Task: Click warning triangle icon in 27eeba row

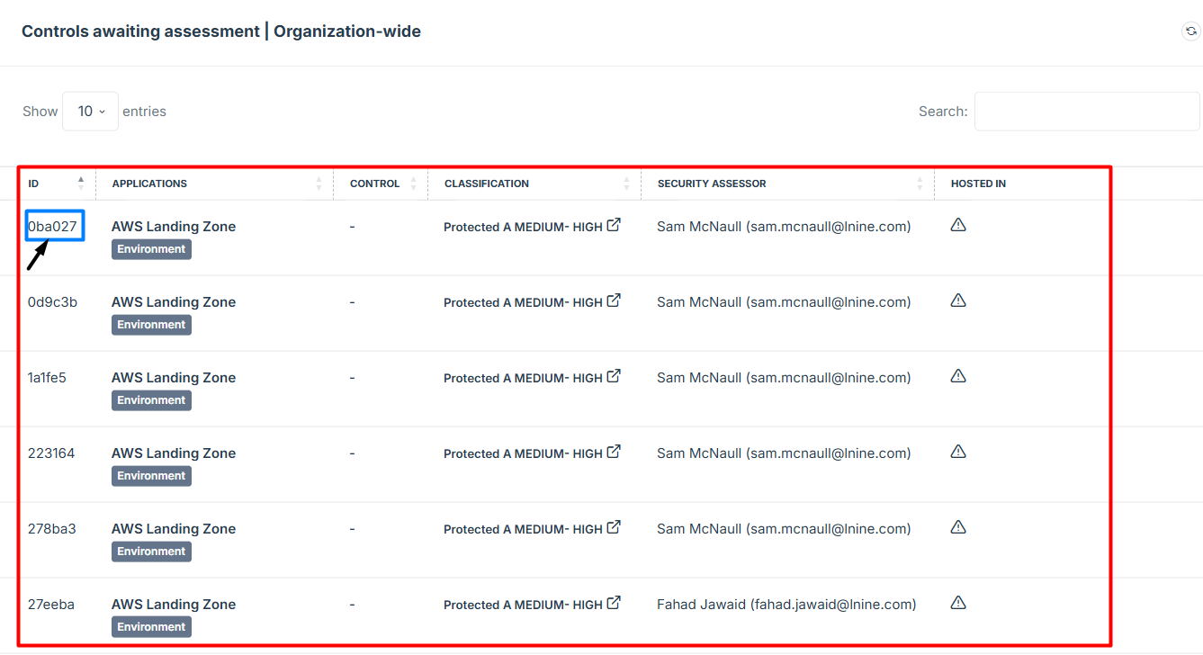Action: pyautogui.click(x=958, y=603)
